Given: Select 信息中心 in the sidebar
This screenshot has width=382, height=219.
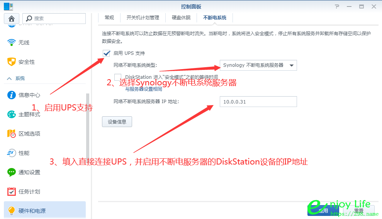Looking at the screenshot, I should tap(29, 95).
